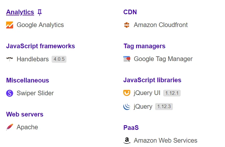
Task: Open the PaaS category heading
Action: [x=131, y=128]
